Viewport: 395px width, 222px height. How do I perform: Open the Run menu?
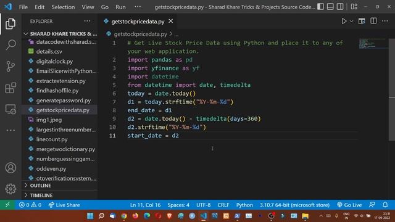[x=120, y=7]
